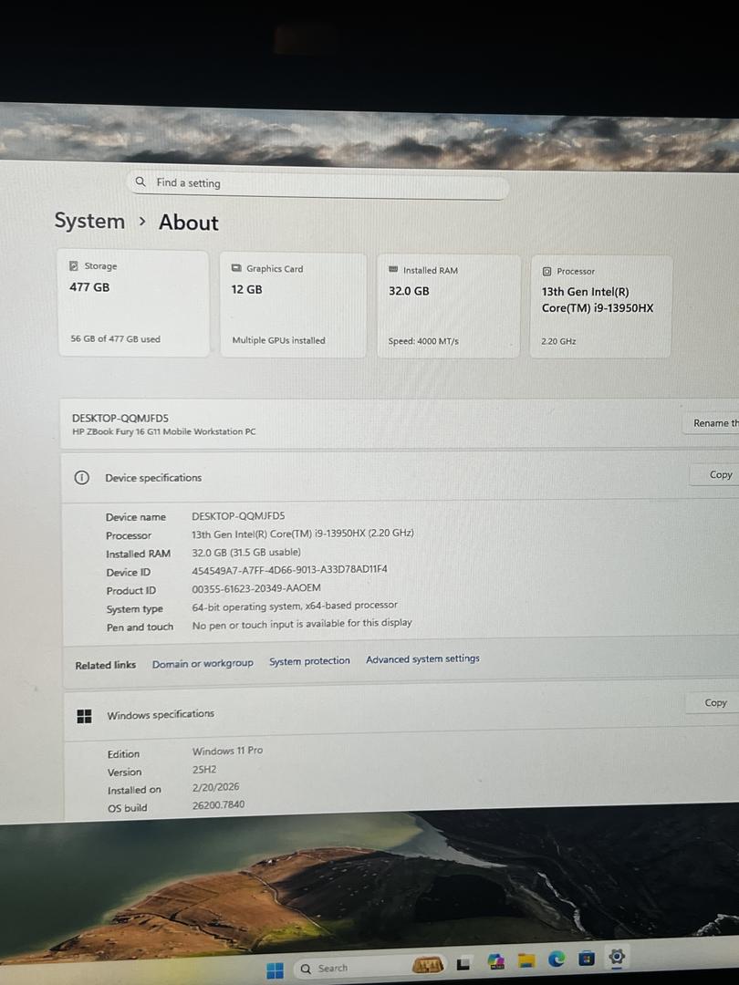Select the Device ID value 454549A7-A7FF-4D66-9013-A33D78AD11F4
The height and width of the screenshot is (985, 739).
point(290,570)
